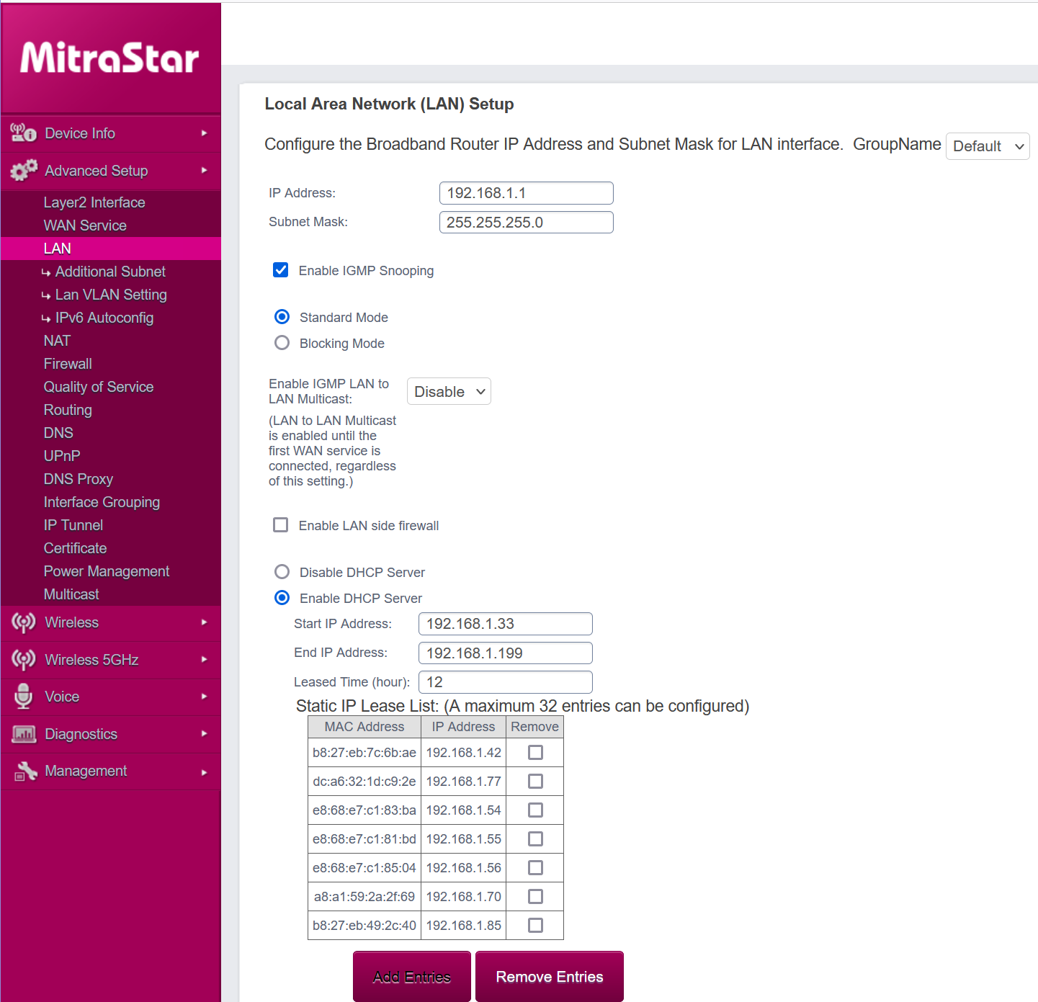The width and height of the screenshot is (1038, 1002).
Task: Open NAT menu item
Action: pos(57,341)
